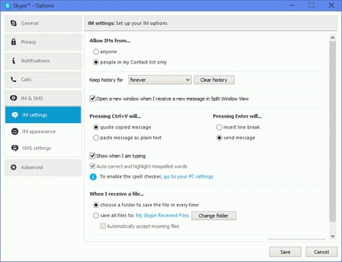Viewport: 342px width, 262px height.
Task: Save the options
Action: click(x=285, y=252)
